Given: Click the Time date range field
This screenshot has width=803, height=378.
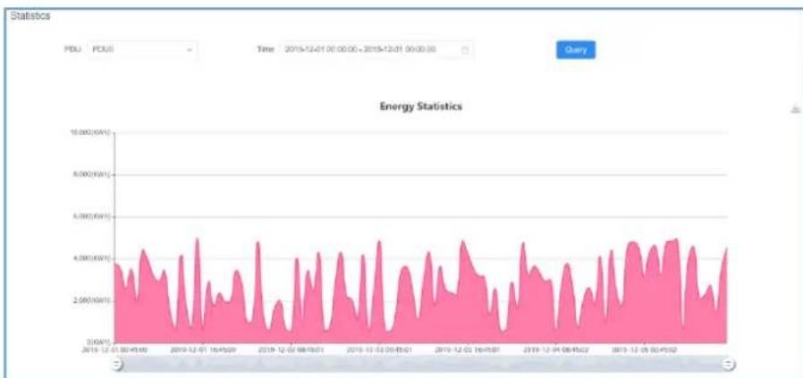Looking at the screenshot, I should point(376,50).
